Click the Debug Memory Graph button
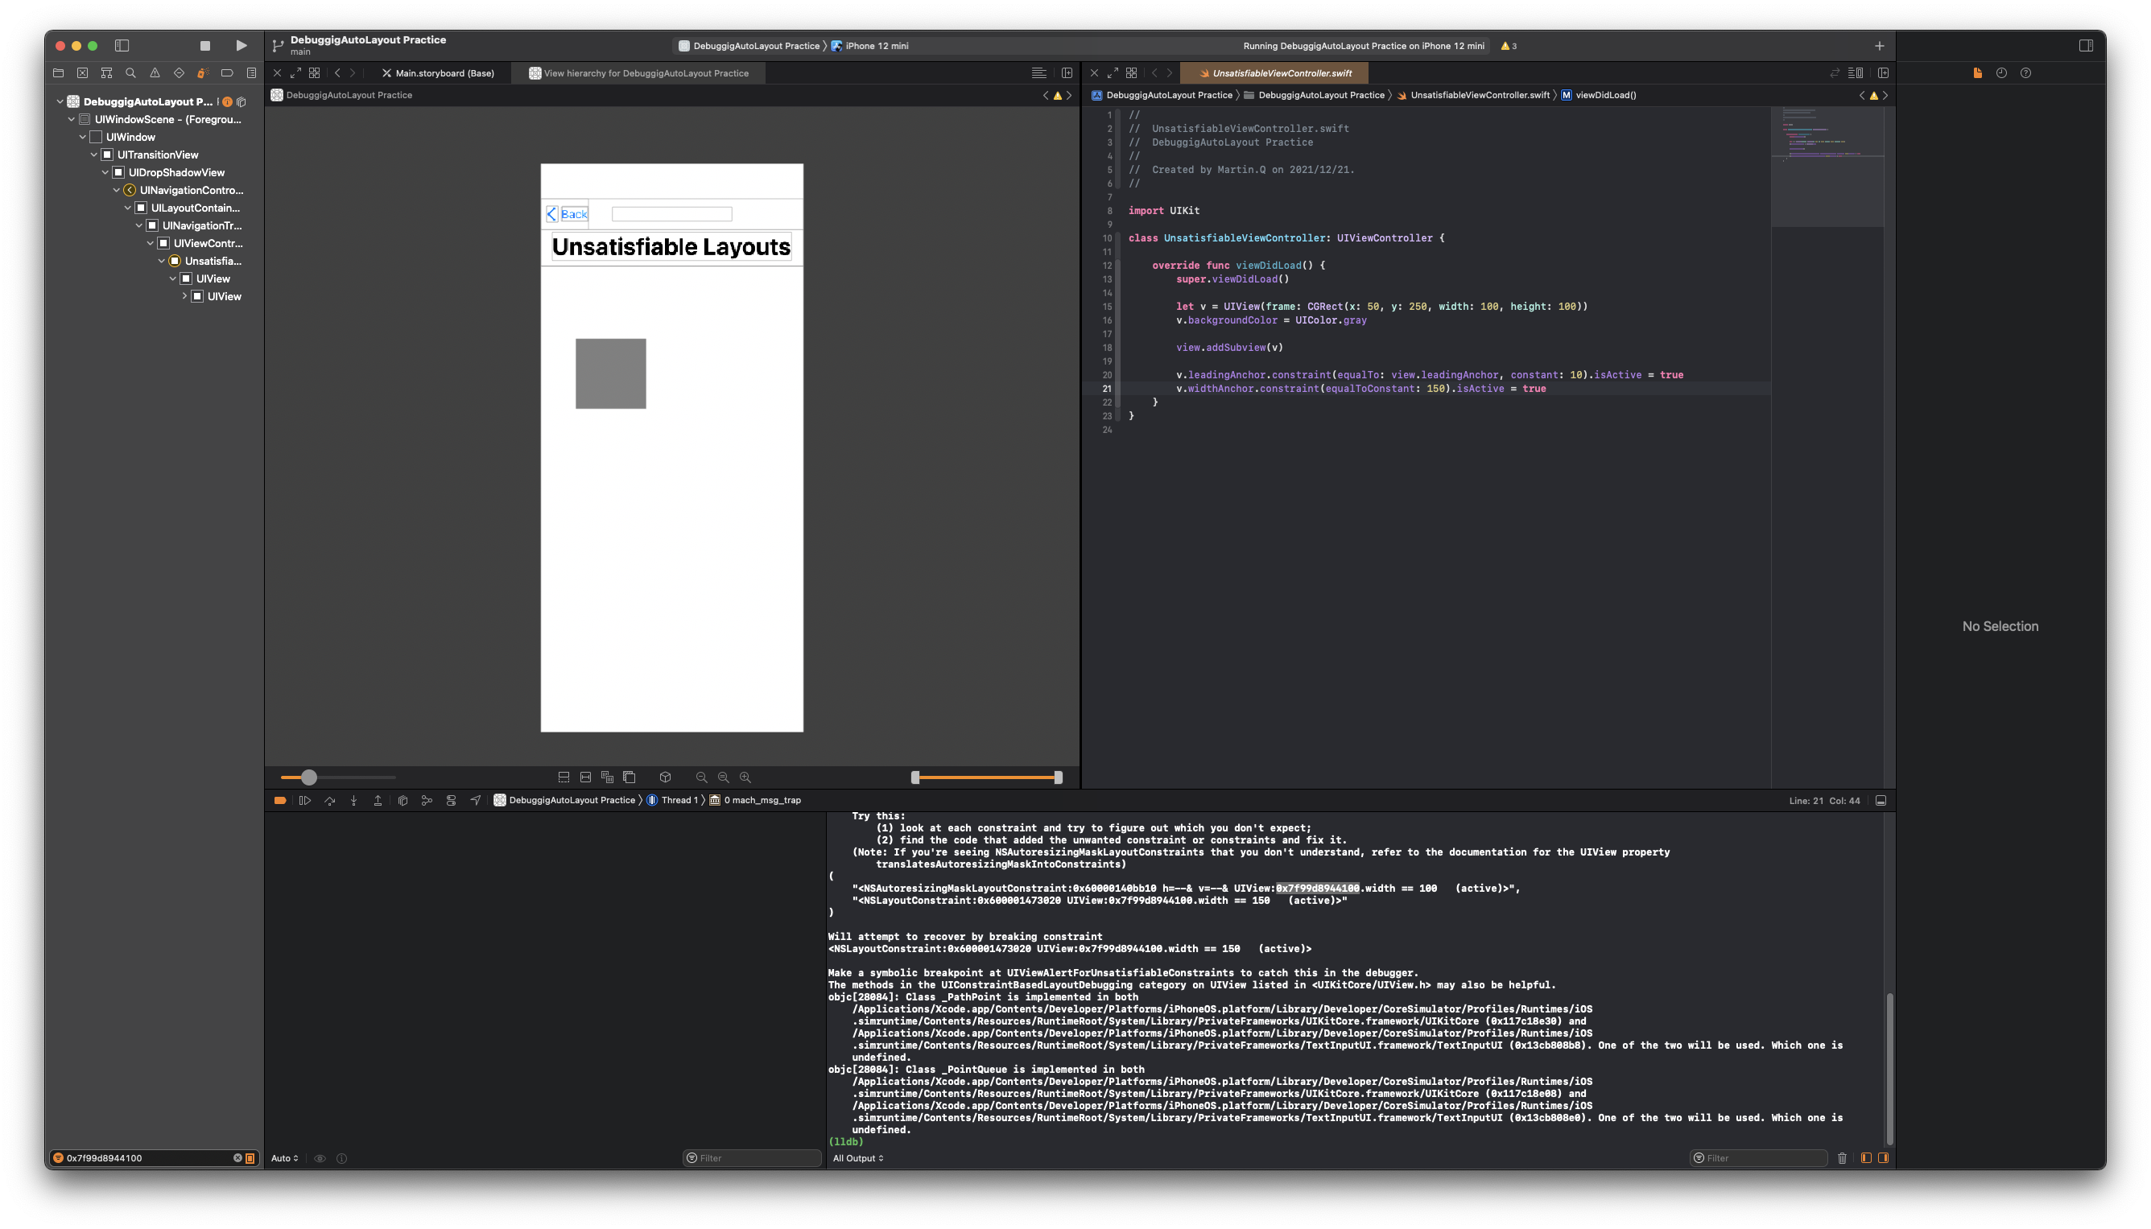 click(x=427, y=800)
